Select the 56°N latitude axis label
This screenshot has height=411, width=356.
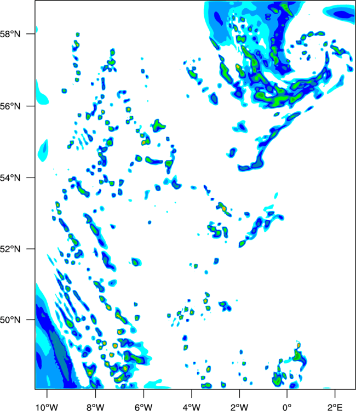click(10, 106)
